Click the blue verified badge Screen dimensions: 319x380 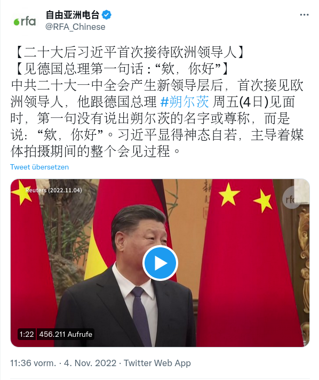106,15
